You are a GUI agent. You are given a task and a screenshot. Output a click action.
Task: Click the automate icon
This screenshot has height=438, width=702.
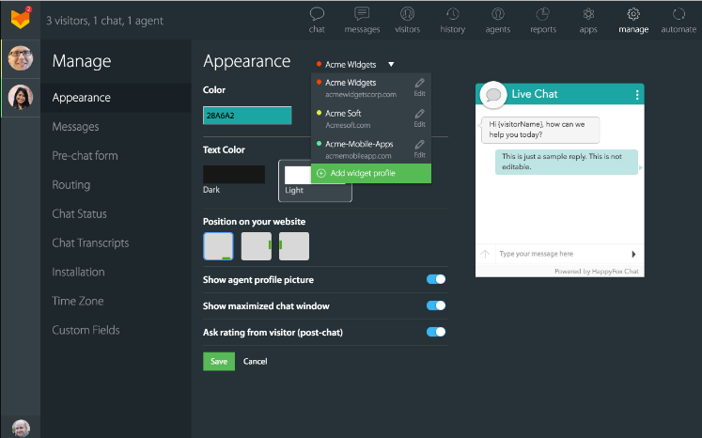(x=679, y=14)
